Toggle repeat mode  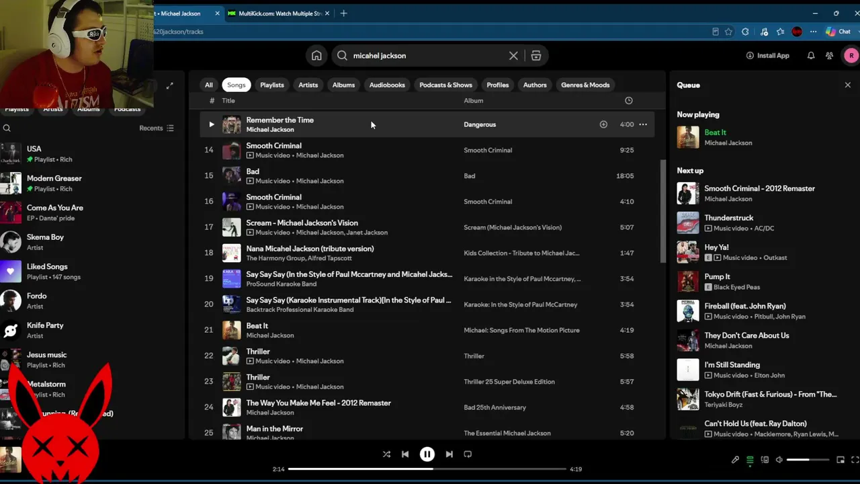468,454
